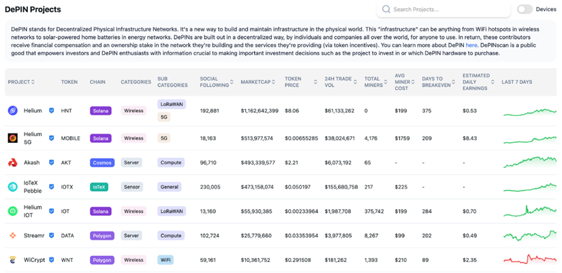Click the Helium project logo icon
Screen dimensions: 562x273
point(12,110)
